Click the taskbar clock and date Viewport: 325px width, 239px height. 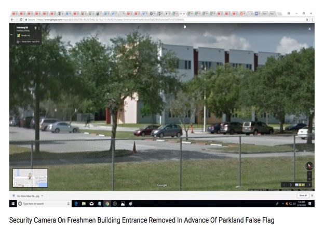301,204
